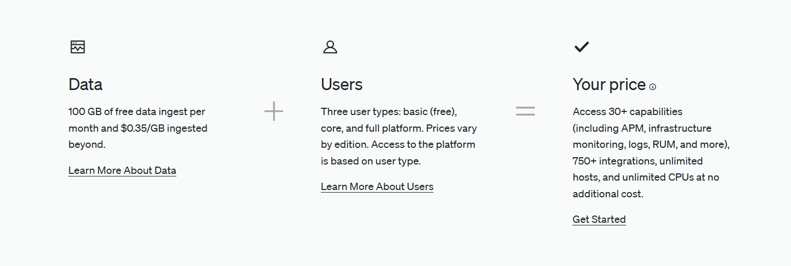Select the Your price heading
This screenshot has height=266, width=791.
609,84
